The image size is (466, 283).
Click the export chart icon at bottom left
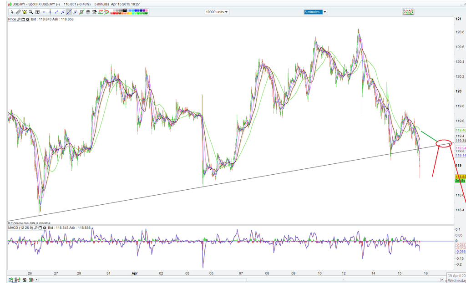(x=11, y=280)
